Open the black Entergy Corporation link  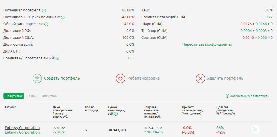[22, 128]
